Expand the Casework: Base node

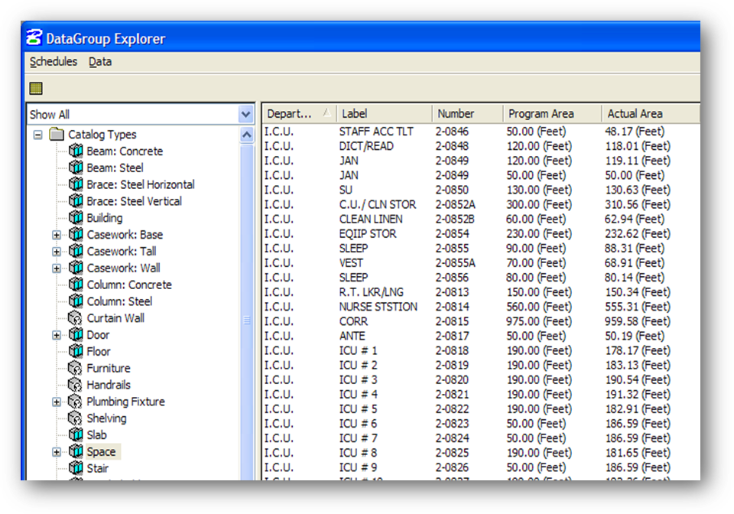pos(57,235)
